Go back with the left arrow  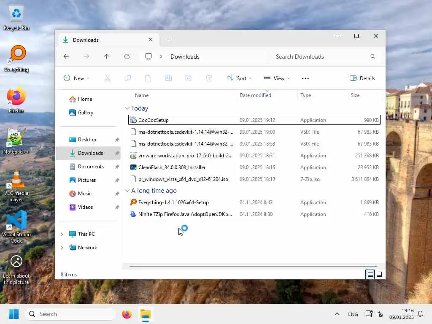(x=66, y=57)
